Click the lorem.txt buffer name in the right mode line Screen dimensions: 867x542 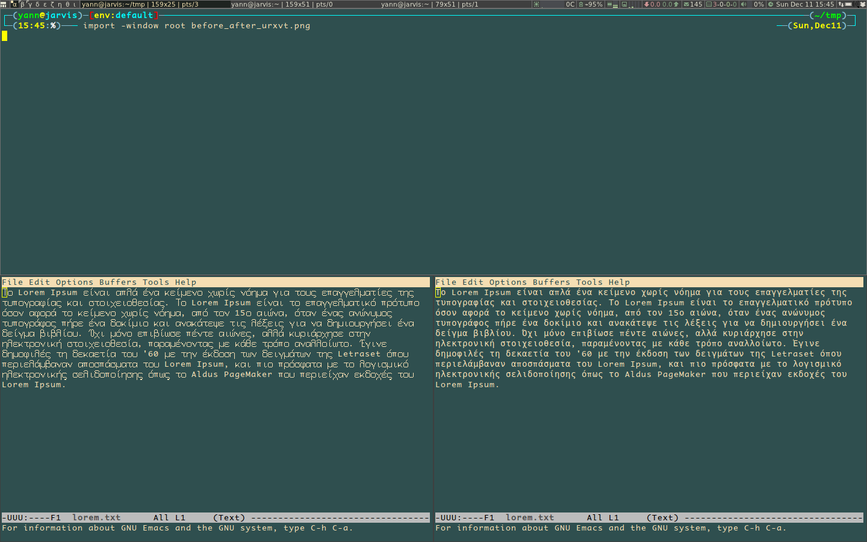click(x=530, y=517)
